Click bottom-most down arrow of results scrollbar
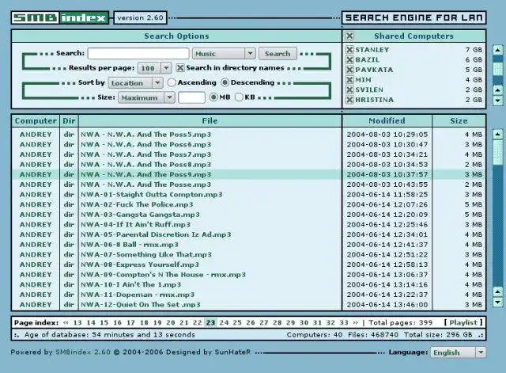This screenshot has height=373, width=506. point(498,303)
